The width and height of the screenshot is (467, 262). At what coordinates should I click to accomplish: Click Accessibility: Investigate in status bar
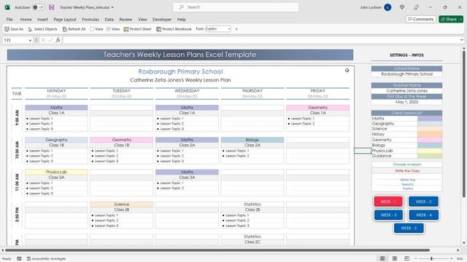[46, 259]
